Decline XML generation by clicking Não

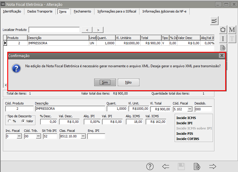click(128, 82)
